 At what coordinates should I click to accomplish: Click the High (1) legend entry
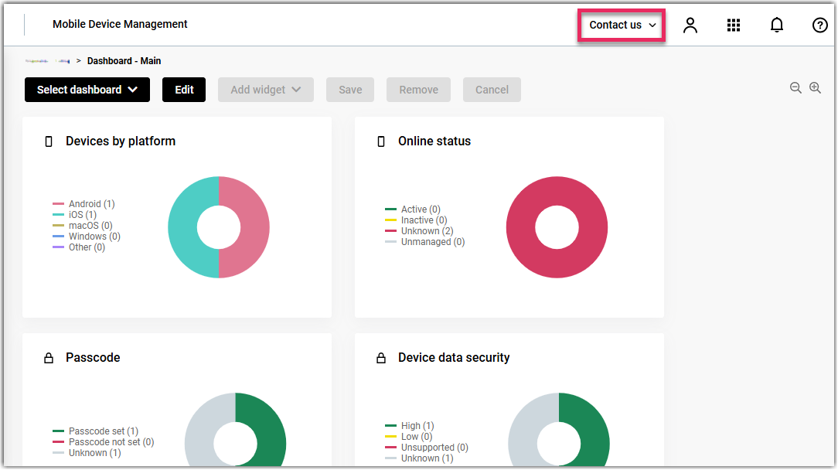(410, 426)
